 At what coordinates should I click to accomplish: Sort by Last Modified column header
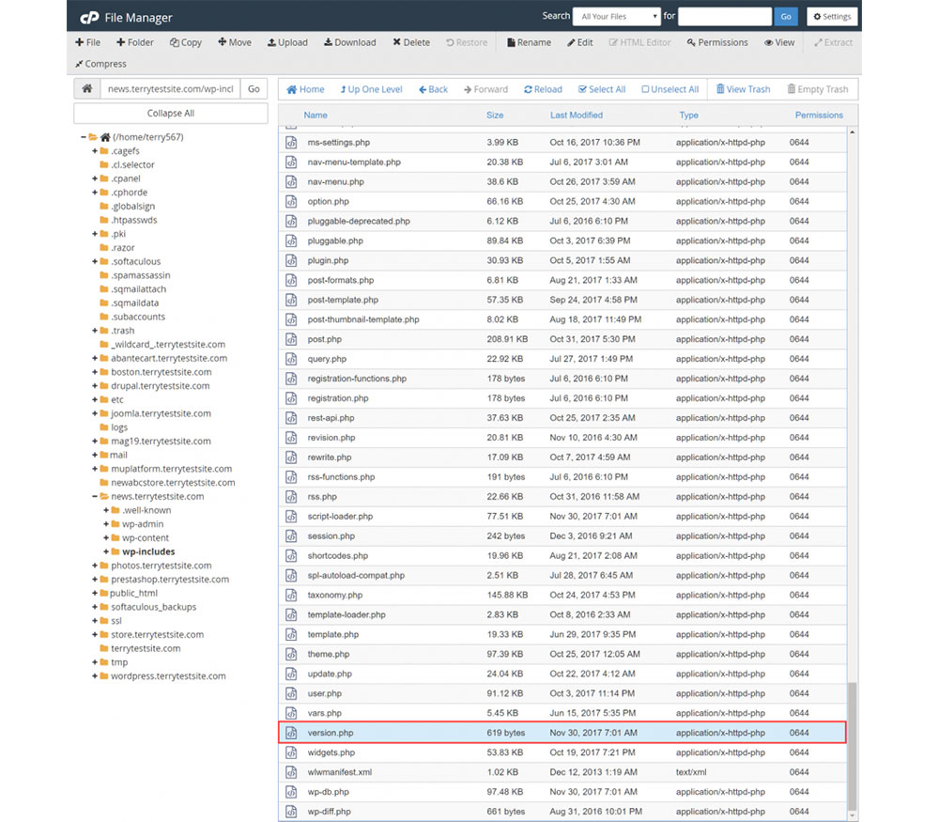point(577,115)
